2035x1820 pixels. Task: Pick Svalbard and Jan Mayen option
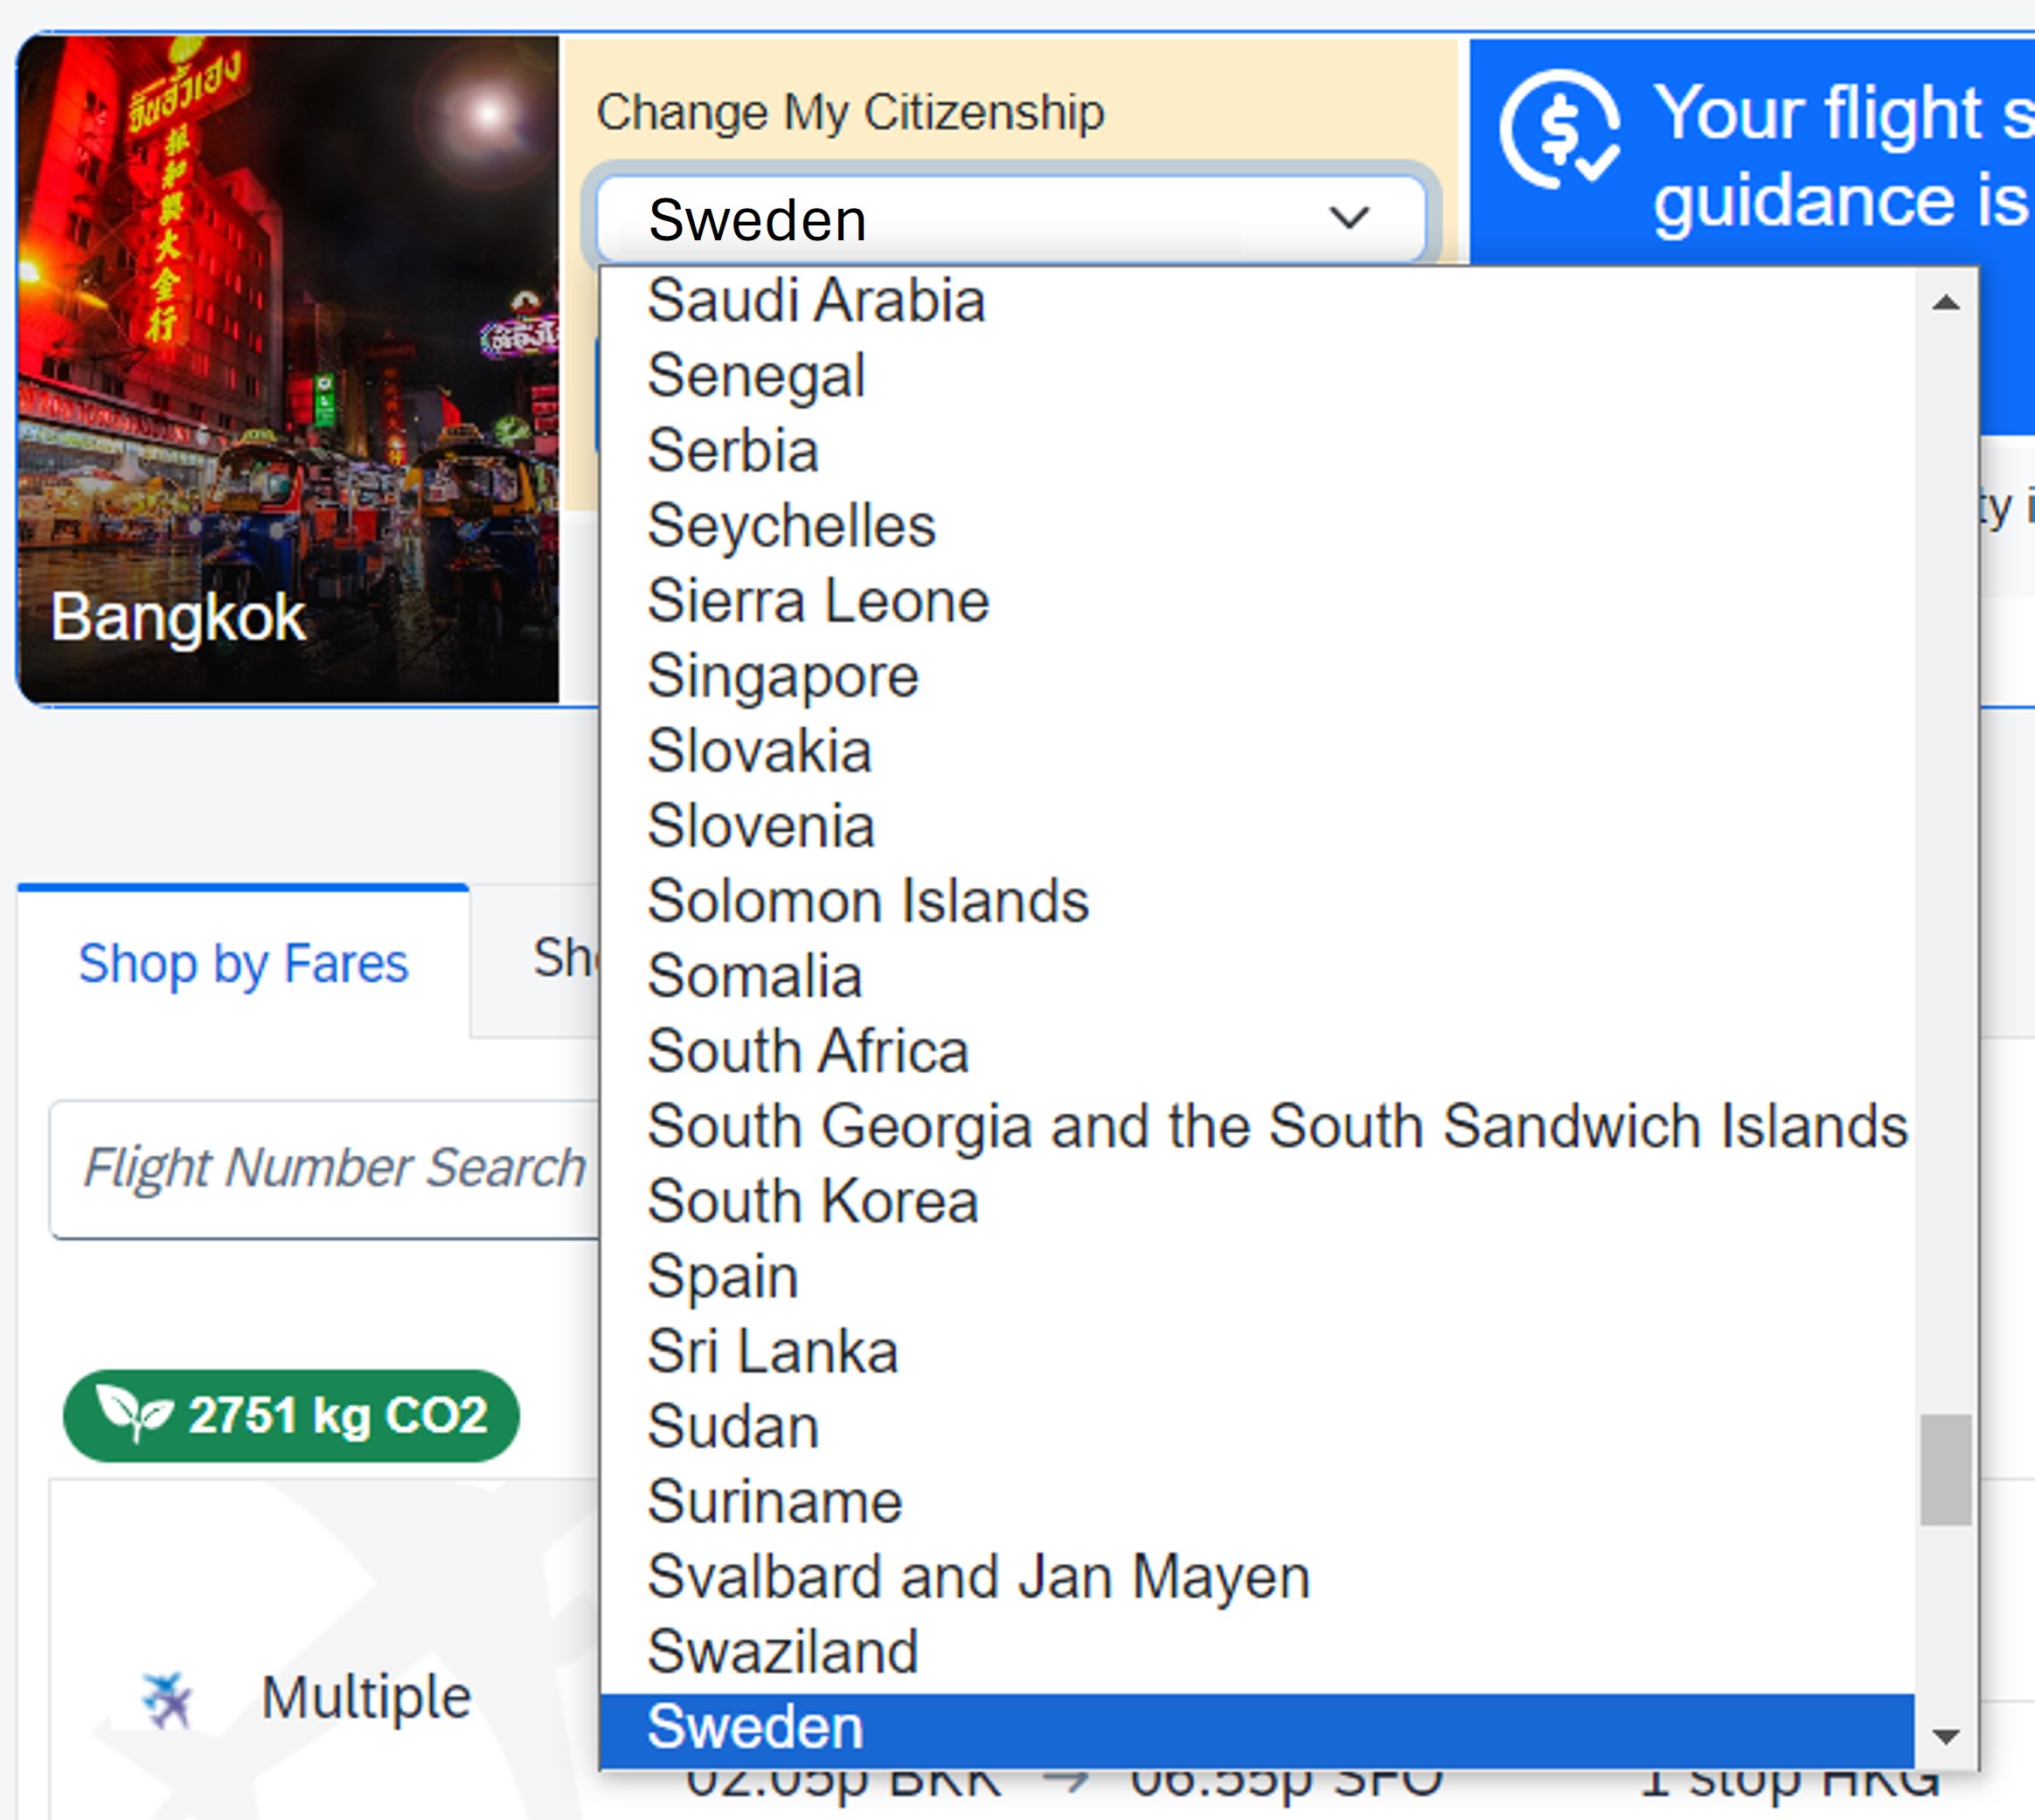coord(977,1577)
